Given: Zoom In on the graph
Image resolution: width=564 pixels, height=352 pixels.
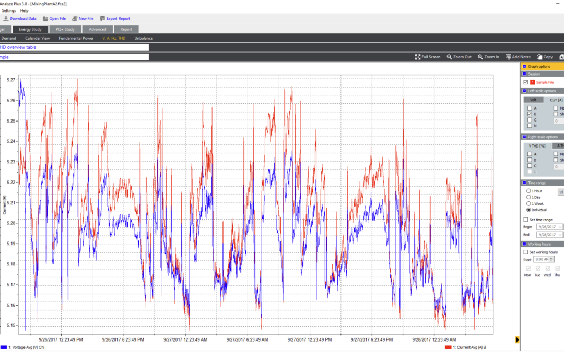Looking at the screenshot, I should pos(480,57).
